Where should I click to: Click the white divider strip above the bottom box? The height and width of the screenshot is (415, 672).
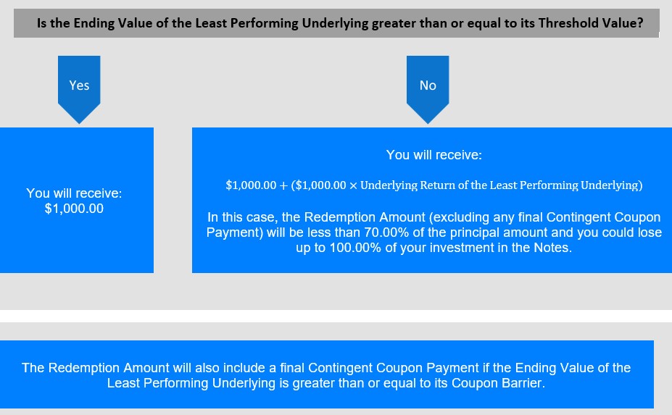pos(336,316)
